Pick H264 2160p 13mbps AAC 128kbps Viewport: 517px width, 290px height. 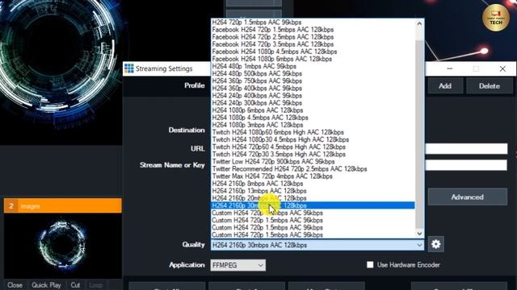pos(313,191)
